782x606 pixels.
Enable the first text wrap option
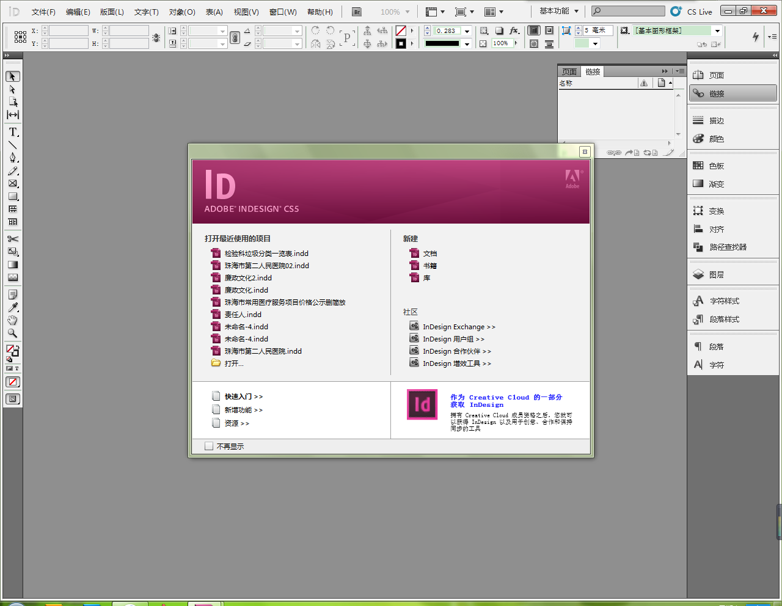click(x=534, y=31)
